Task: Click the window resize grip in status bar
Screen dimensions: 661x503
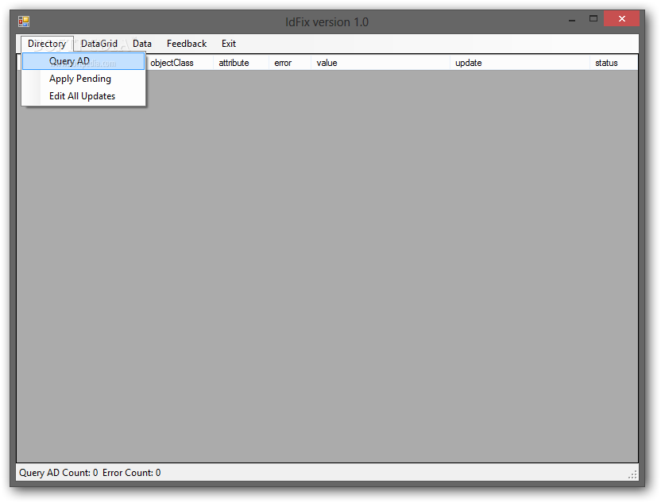Action: pyautogui.click(x=632, y=474)
